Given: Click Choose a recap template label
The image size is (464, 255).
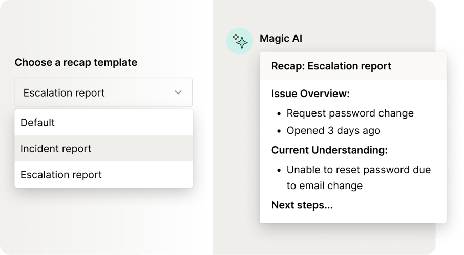Looking at the screenshot, I should [76, 62].
